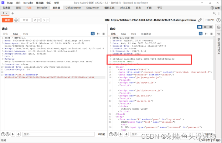Open the Settings (设置) gear at top right
Viewport: 222px width, 143px height.
coord(215,8)
